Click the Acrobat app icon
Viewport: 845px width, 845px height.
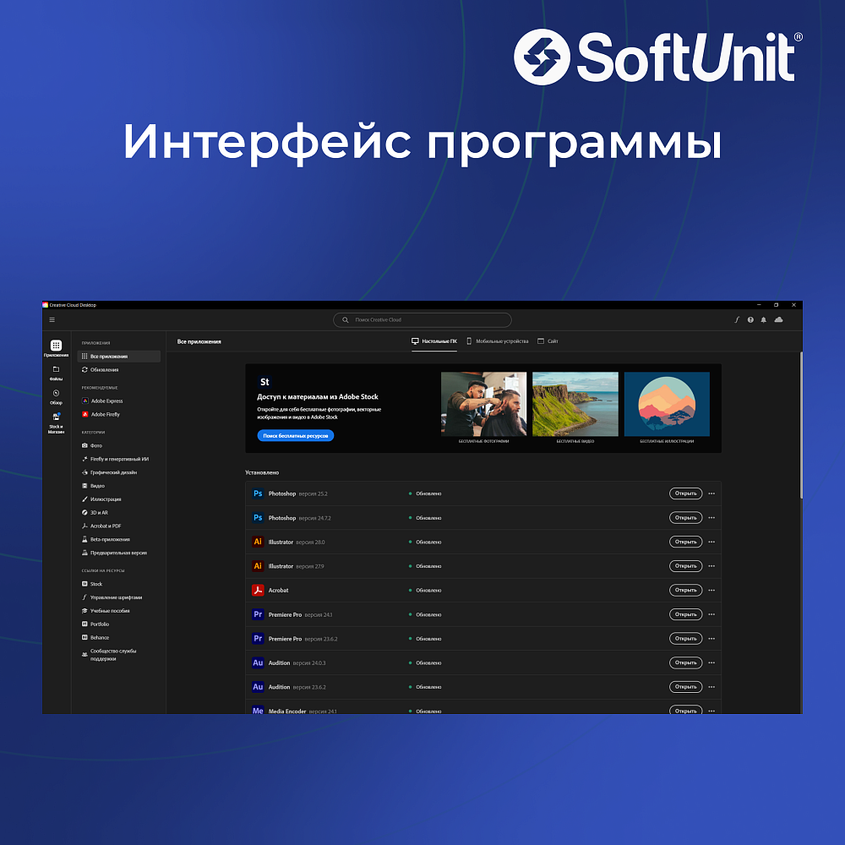coord(258,590)
